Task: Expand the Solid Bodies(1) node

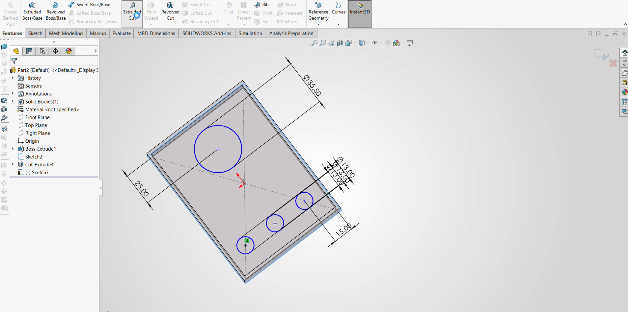Action: coord(13,102)
